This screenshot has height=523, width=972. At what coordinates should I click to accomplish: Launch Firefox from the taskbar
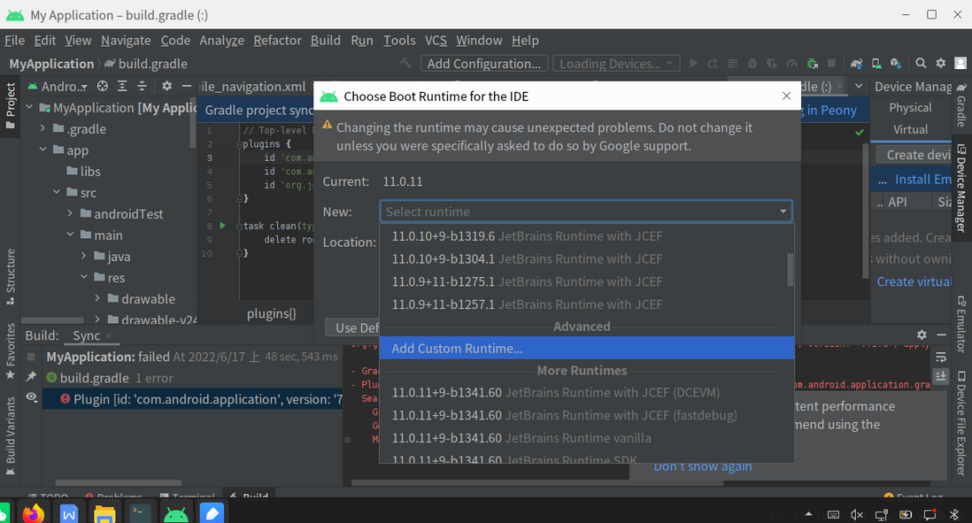click(34, 512)
